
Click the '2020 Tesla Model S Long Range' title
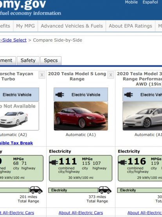pos(77,76)
